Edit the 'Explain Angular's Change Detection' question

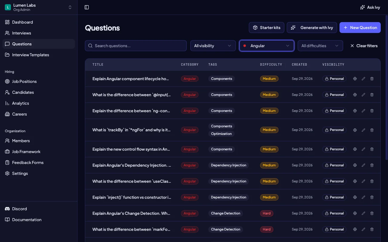[x=363, y=213]
